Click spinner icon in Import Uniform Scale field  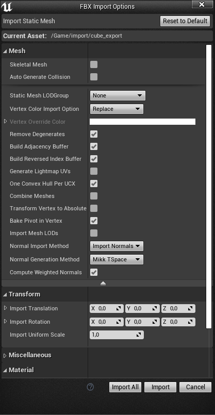click(139, 335)
